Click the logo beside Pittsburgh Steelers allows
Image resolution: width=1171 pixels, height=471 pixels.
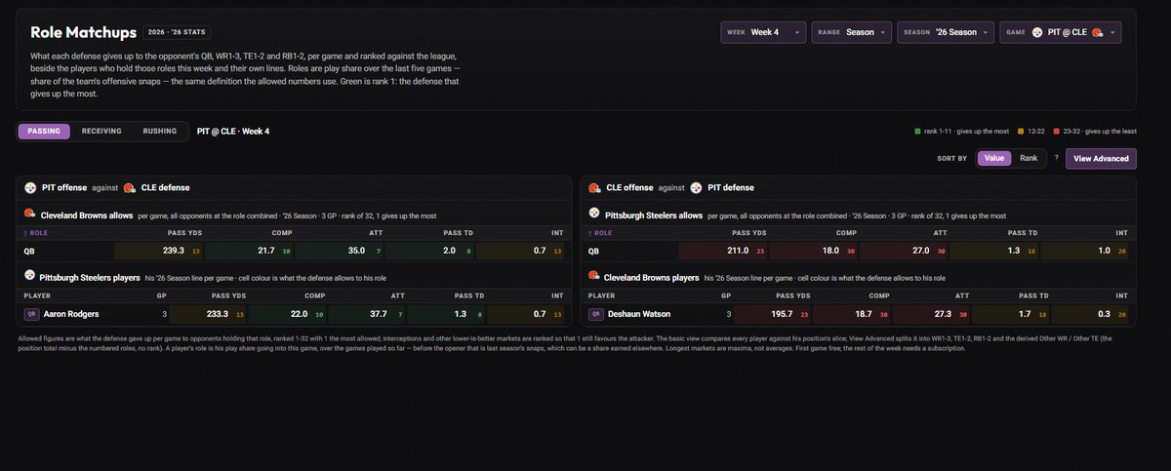(594, 215)
